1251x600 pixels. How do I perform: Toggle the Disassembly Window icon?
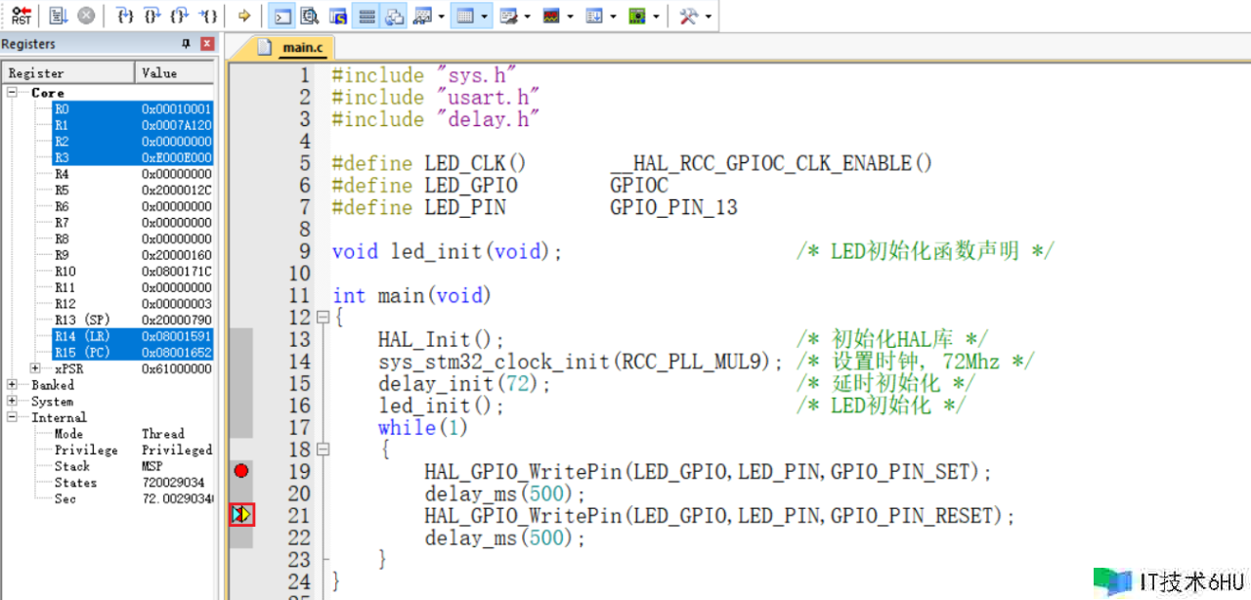(310, 16)
